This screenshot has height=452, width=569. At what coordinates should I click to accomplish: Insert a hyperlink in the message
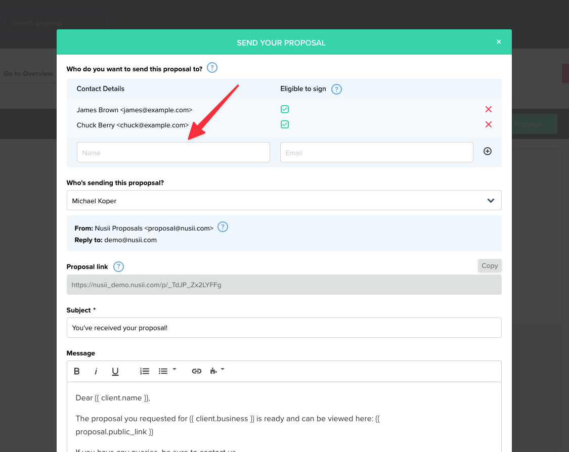[x=197, y=371]
